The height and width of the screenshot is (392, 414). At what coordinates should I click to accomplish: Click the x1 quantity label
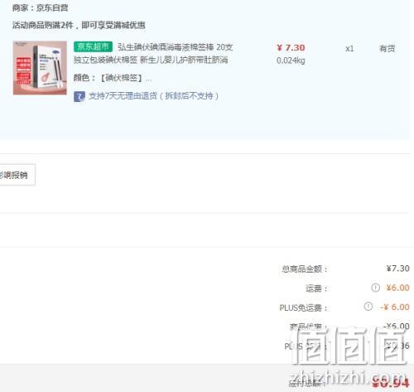(x=349, y=49)
